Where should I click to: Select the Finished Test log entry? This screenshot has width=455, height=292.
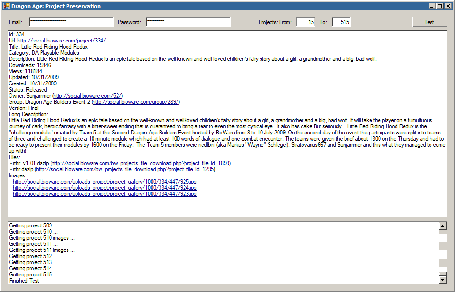tap(23, 280)
